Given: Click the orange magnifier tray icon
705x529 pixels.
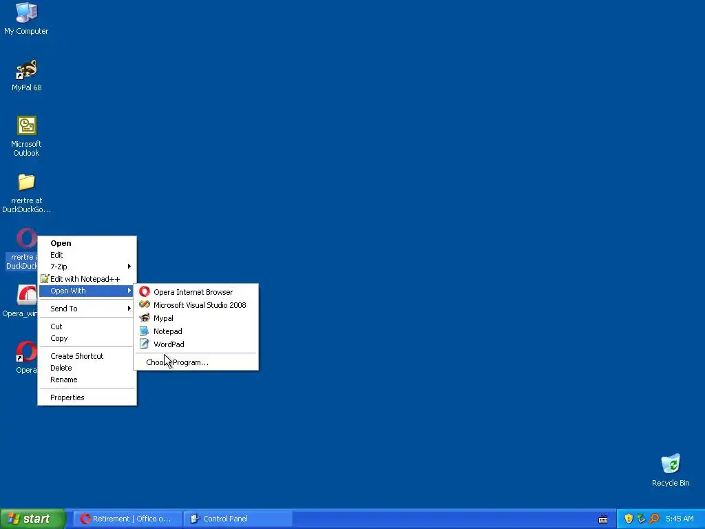Looking at the screenshot, I should pos(654,519).
